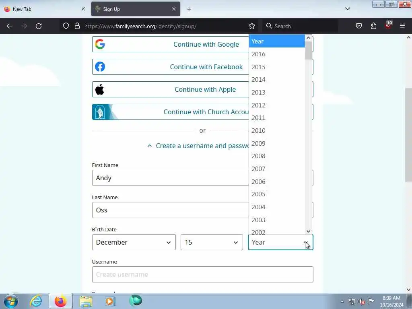The image size is (412, 309).
Task: Open the day dropdown showing 15
Action: pos(212,242)
